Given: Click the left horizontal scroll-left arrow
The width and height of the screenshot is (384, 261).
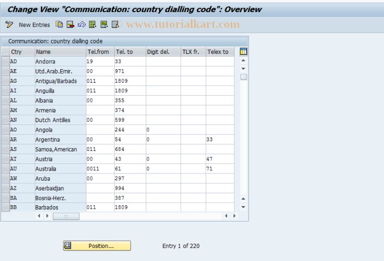Looking at the screenshot, I should (39, 216).
